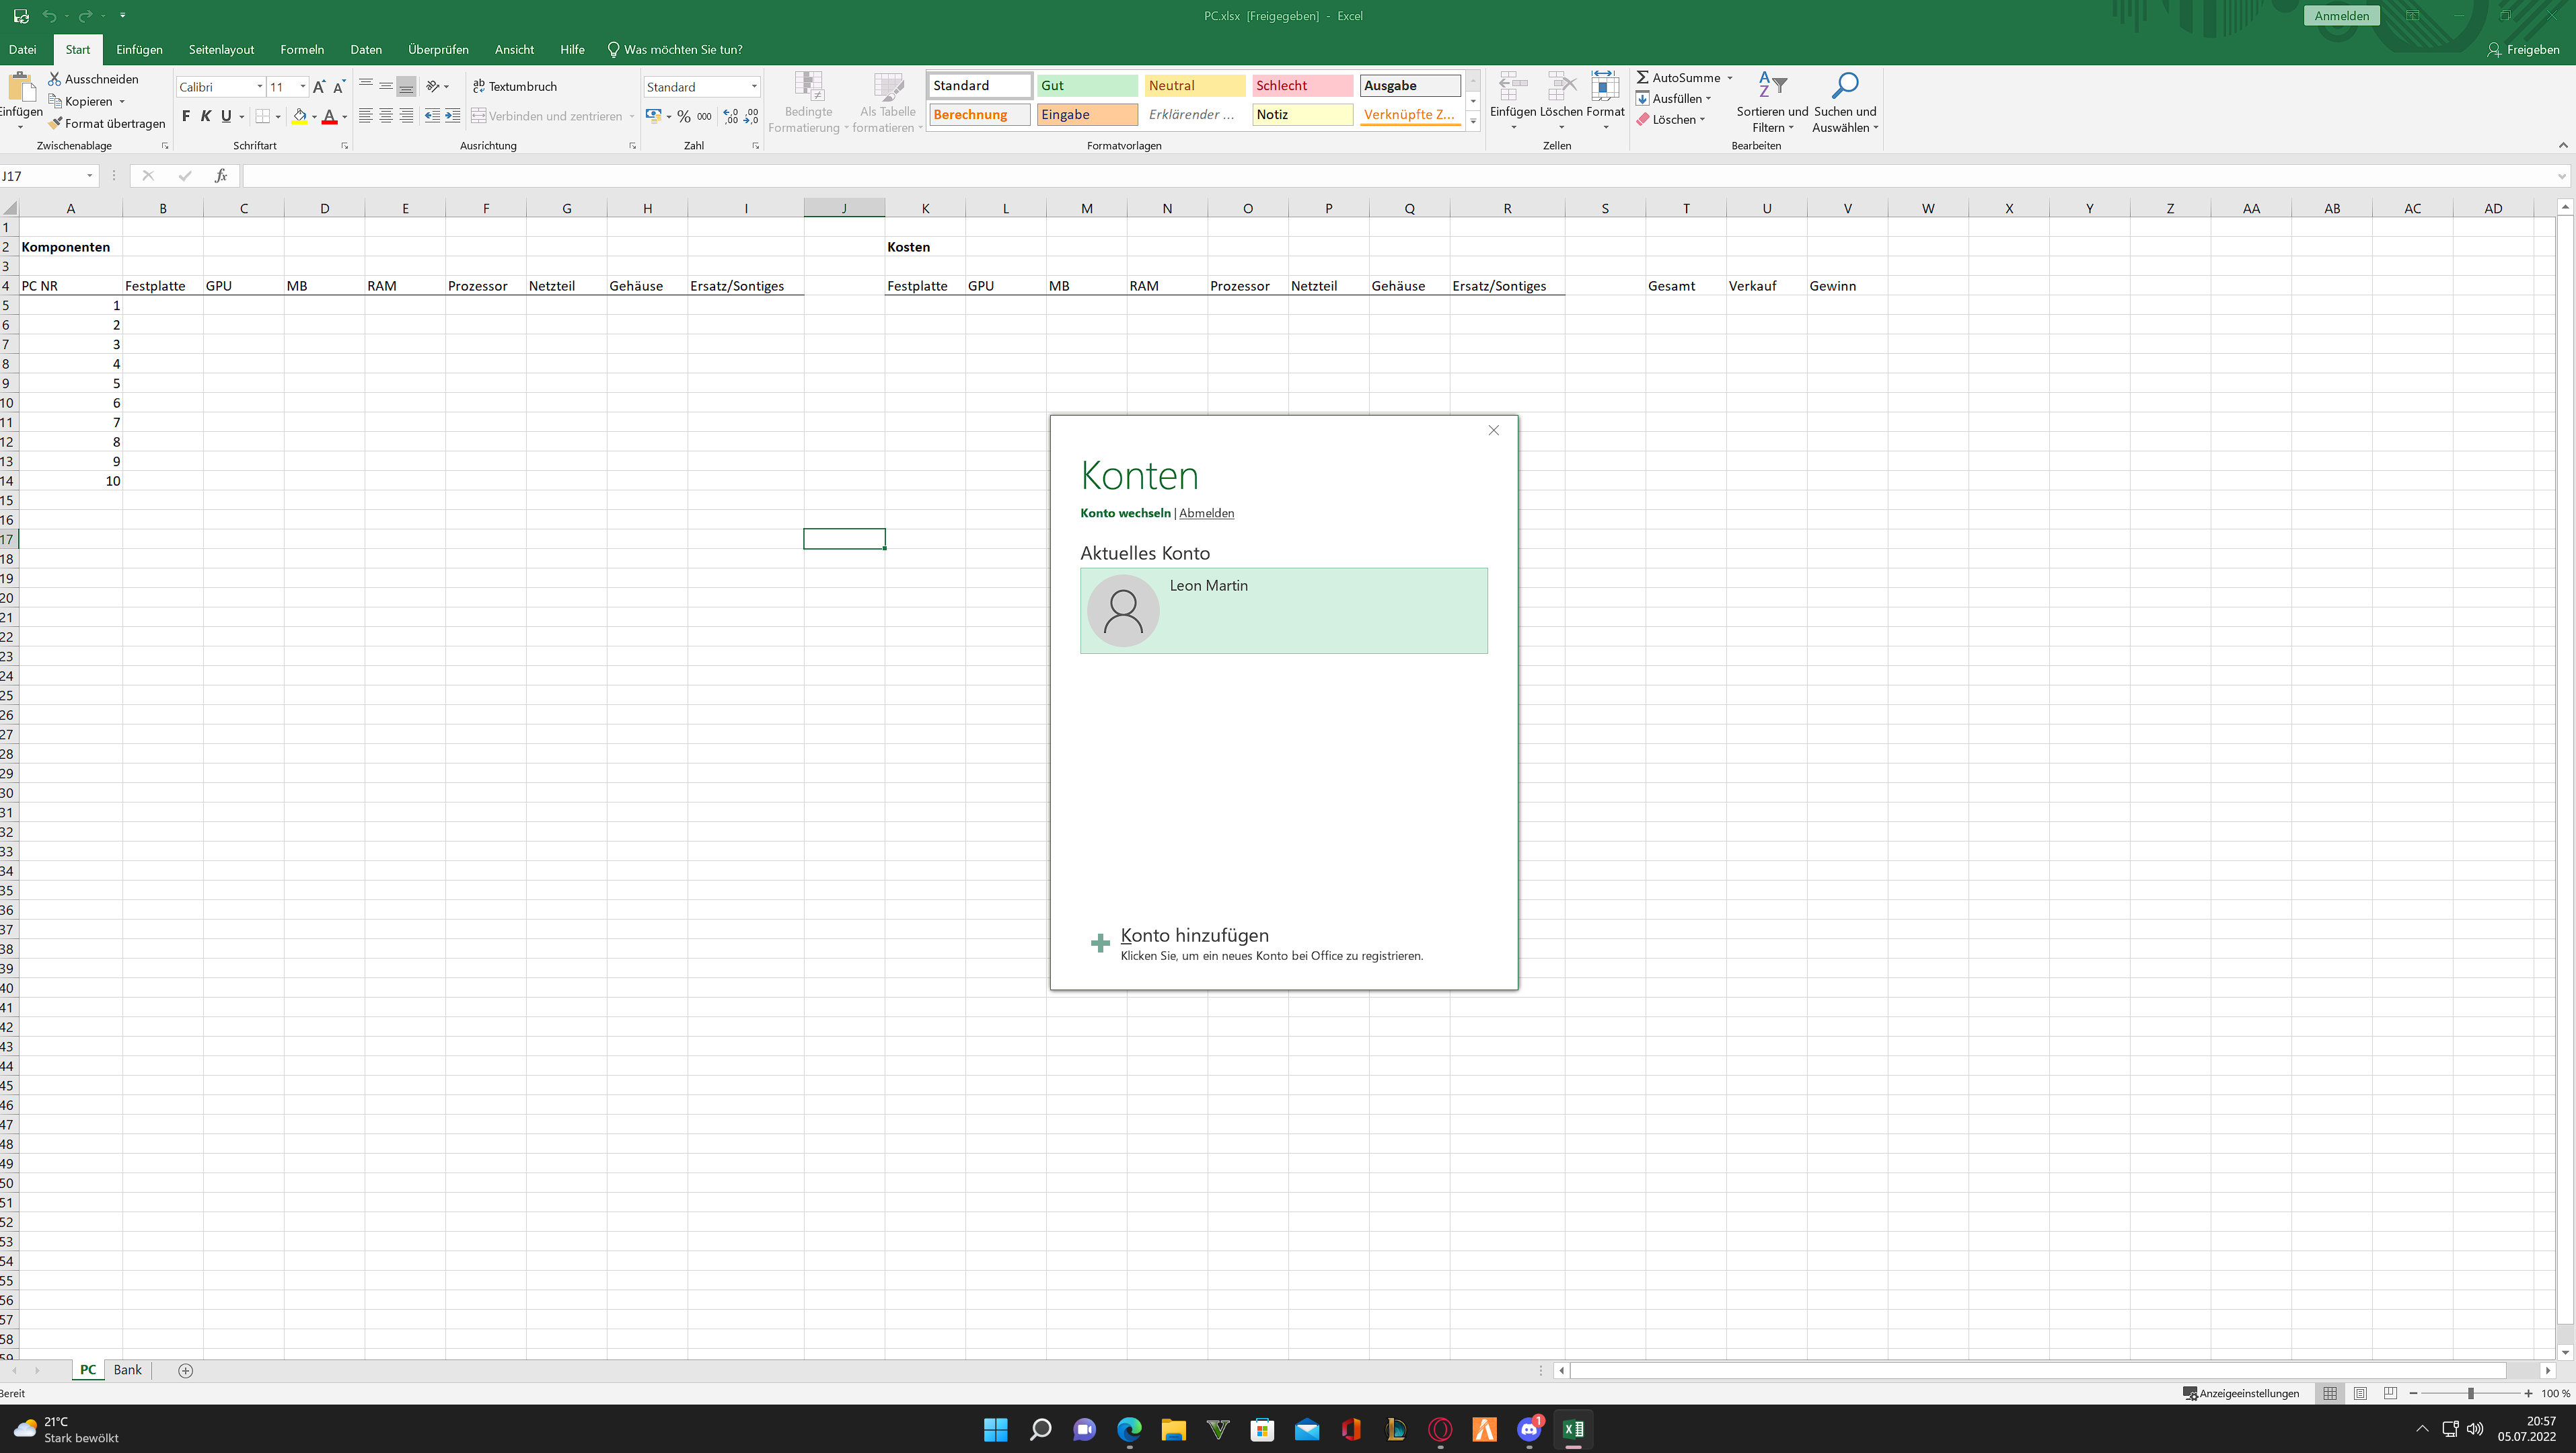This screenshot has width=2576, height=1453.
Task: Click the zoom slider handle
Action: [x=2470, y=1394]
